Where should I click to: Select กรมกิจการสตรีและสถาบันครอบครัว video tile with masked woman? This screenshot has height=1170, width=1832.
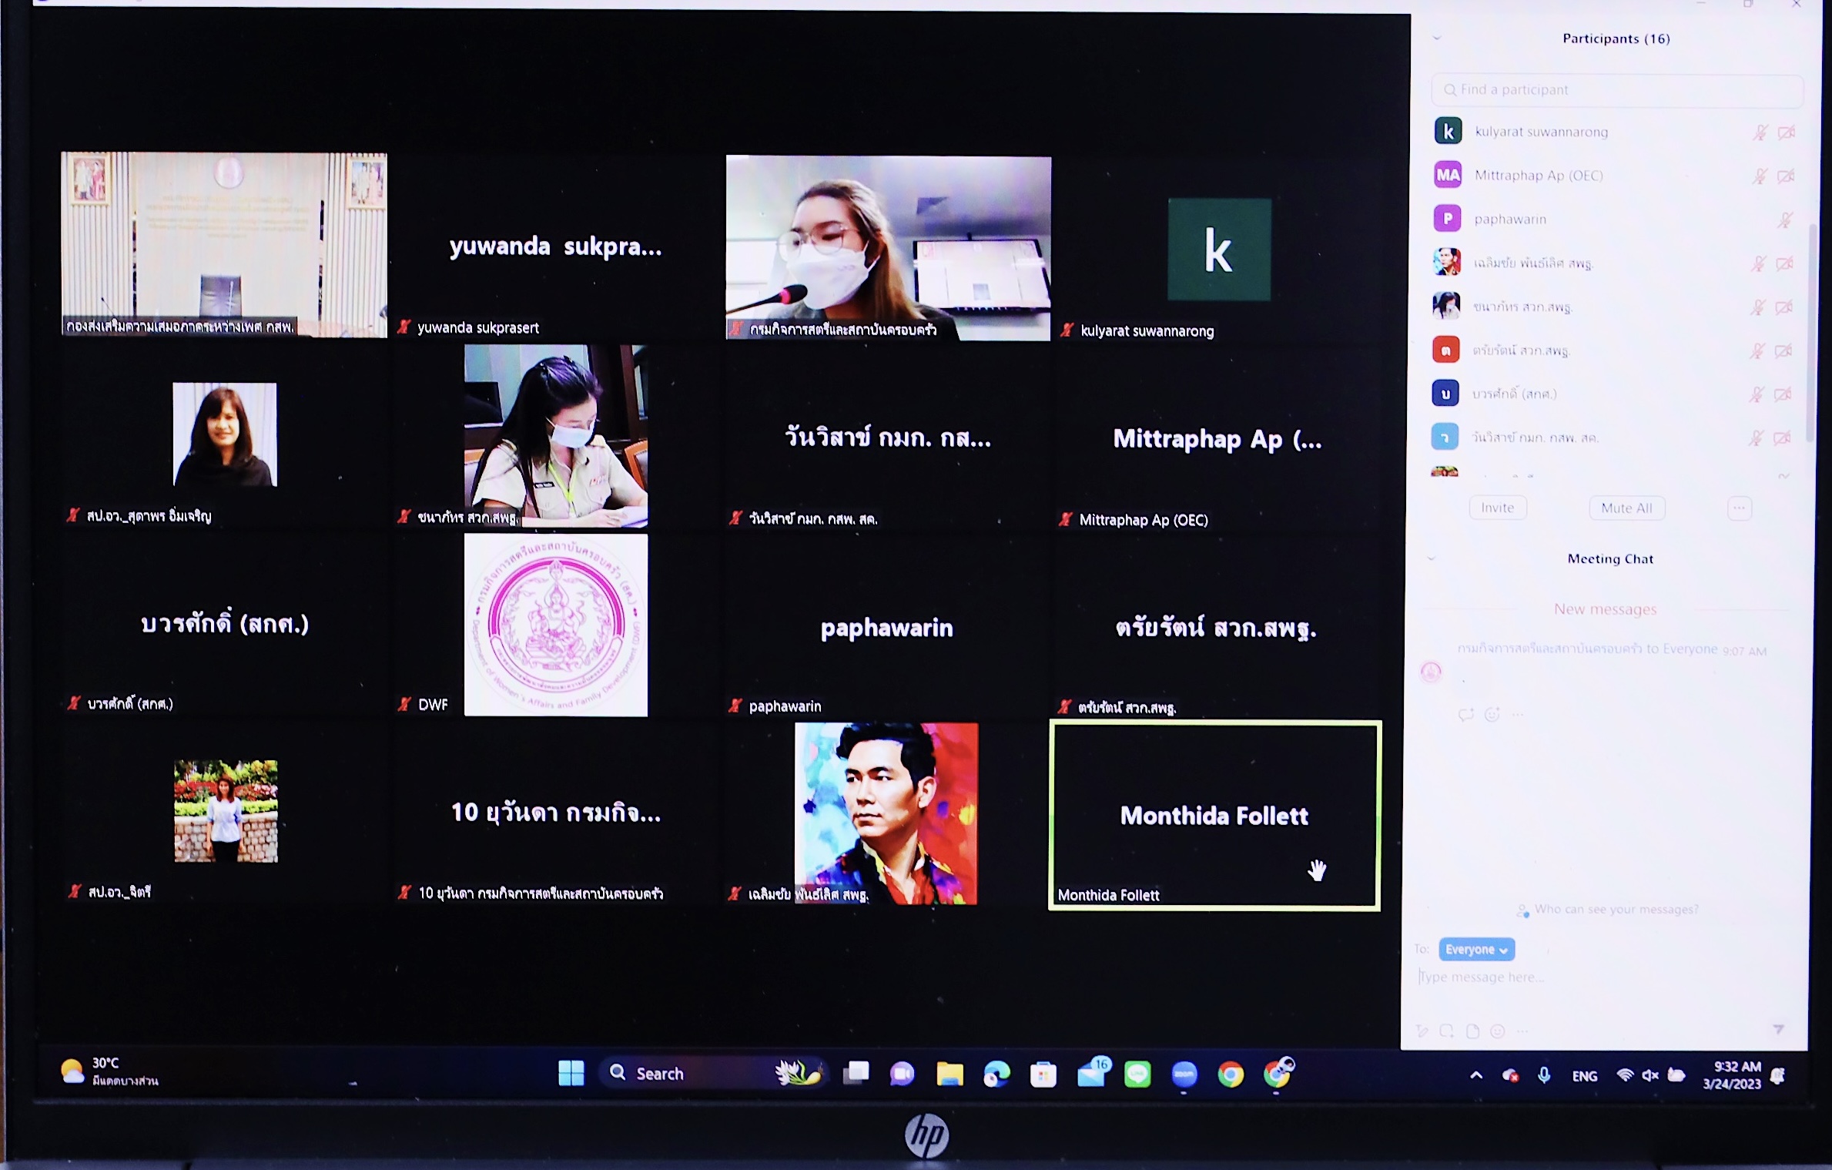pos(888,248)
